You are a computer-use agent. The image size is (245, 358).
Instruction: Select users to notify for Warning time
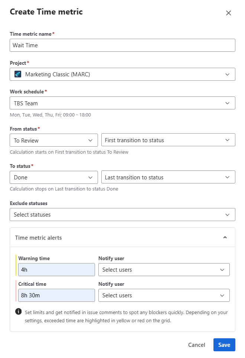click(x=164, y=270)
